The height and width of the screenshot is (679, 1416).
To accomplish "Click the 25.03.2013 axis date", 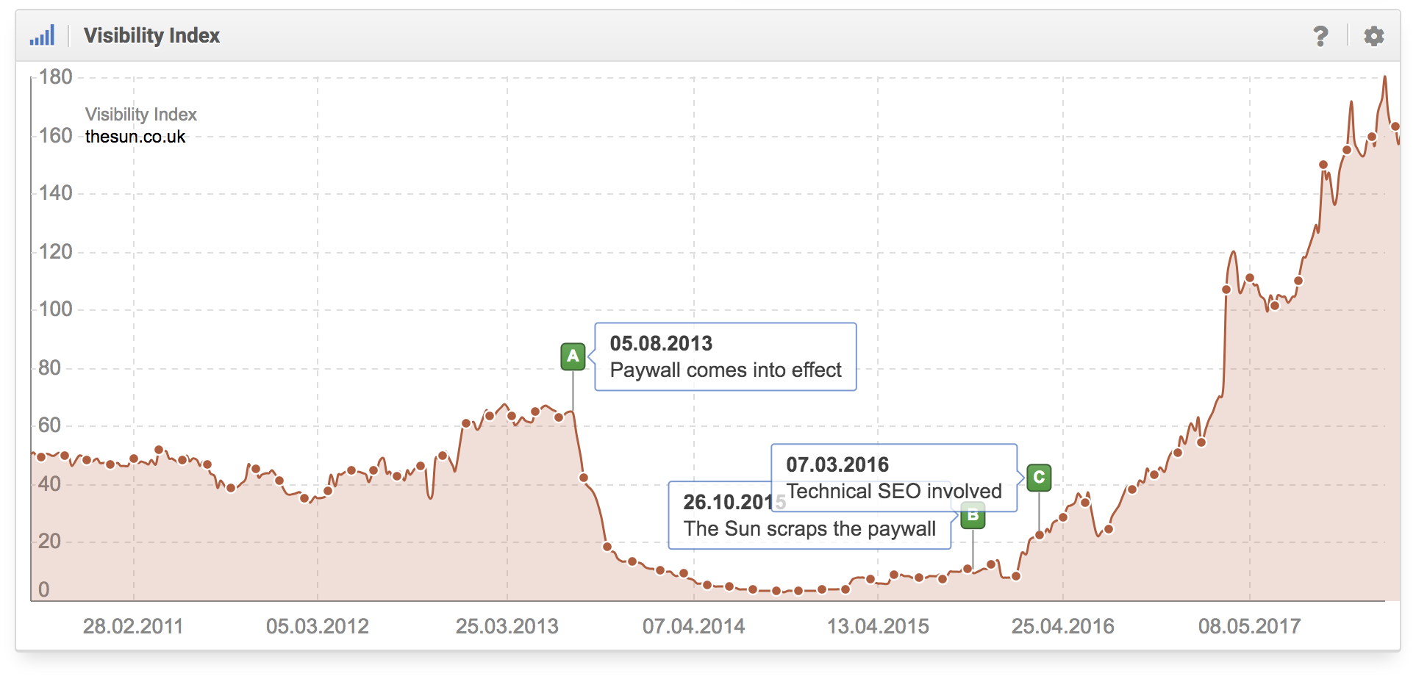I will [x=507, y=626].
